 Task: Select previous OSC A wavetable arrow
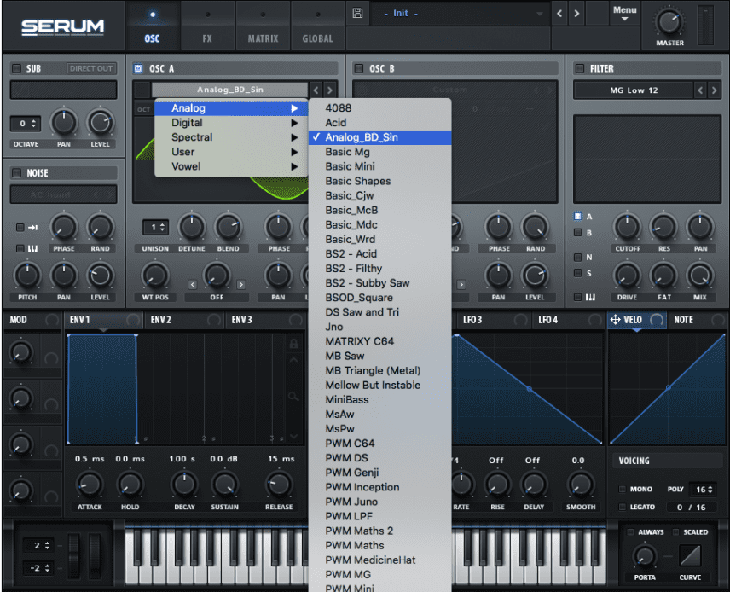click(x=316, y=90)
